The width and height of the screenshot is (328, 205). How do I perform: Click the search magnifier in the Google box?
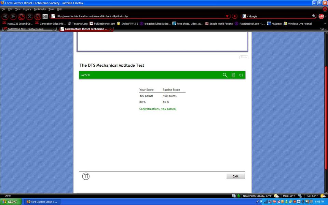click(314, 16)
